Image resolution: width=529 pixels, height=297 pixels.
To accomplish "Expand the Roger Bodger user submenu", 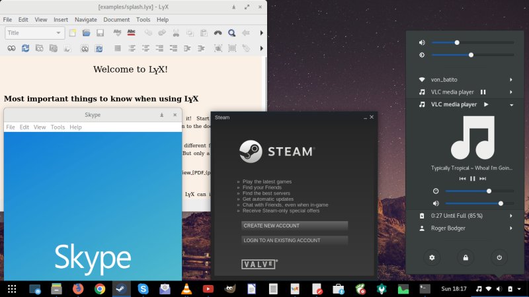I will 511,228.
